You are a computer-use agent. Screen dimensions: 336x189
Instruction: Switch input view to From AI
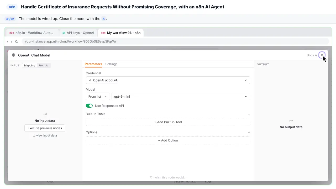coord(44,65)
